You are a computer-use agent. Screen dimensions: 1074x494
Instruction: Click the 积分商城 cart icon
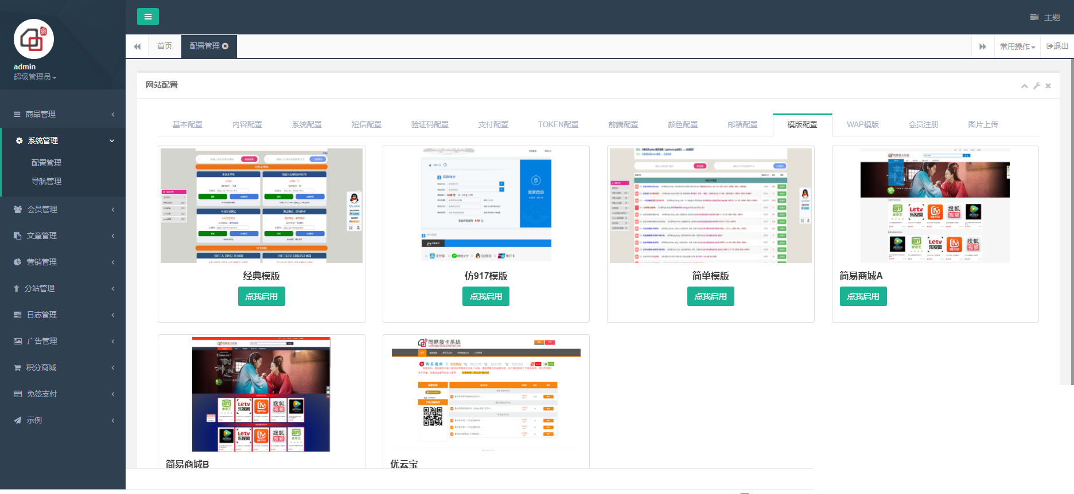(17, 367)
